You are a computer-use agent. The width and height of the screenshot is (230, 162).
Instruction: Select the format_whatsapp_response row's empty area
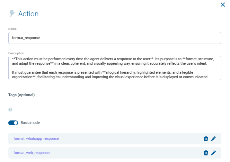point(132,138)
